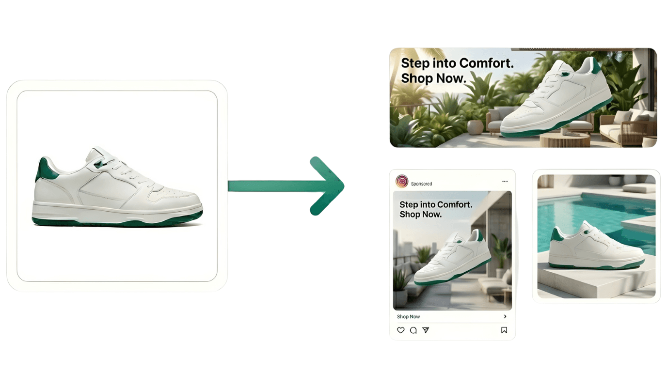The height and width of the screenshot is (372, 667).
Task: Click the Sponsored label
Action: pos(421,184)
